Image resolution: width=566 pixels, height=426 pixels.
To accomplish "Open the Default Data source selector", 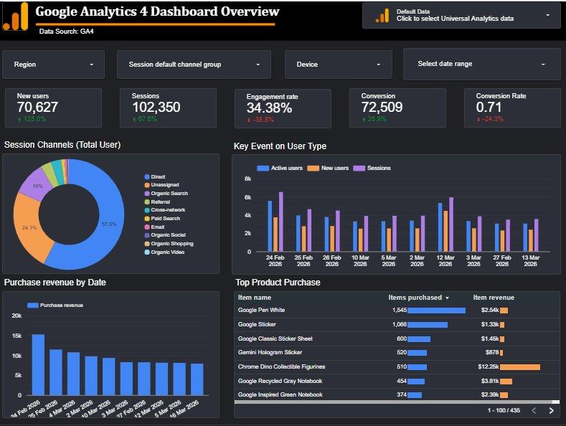I will point(461,15).
